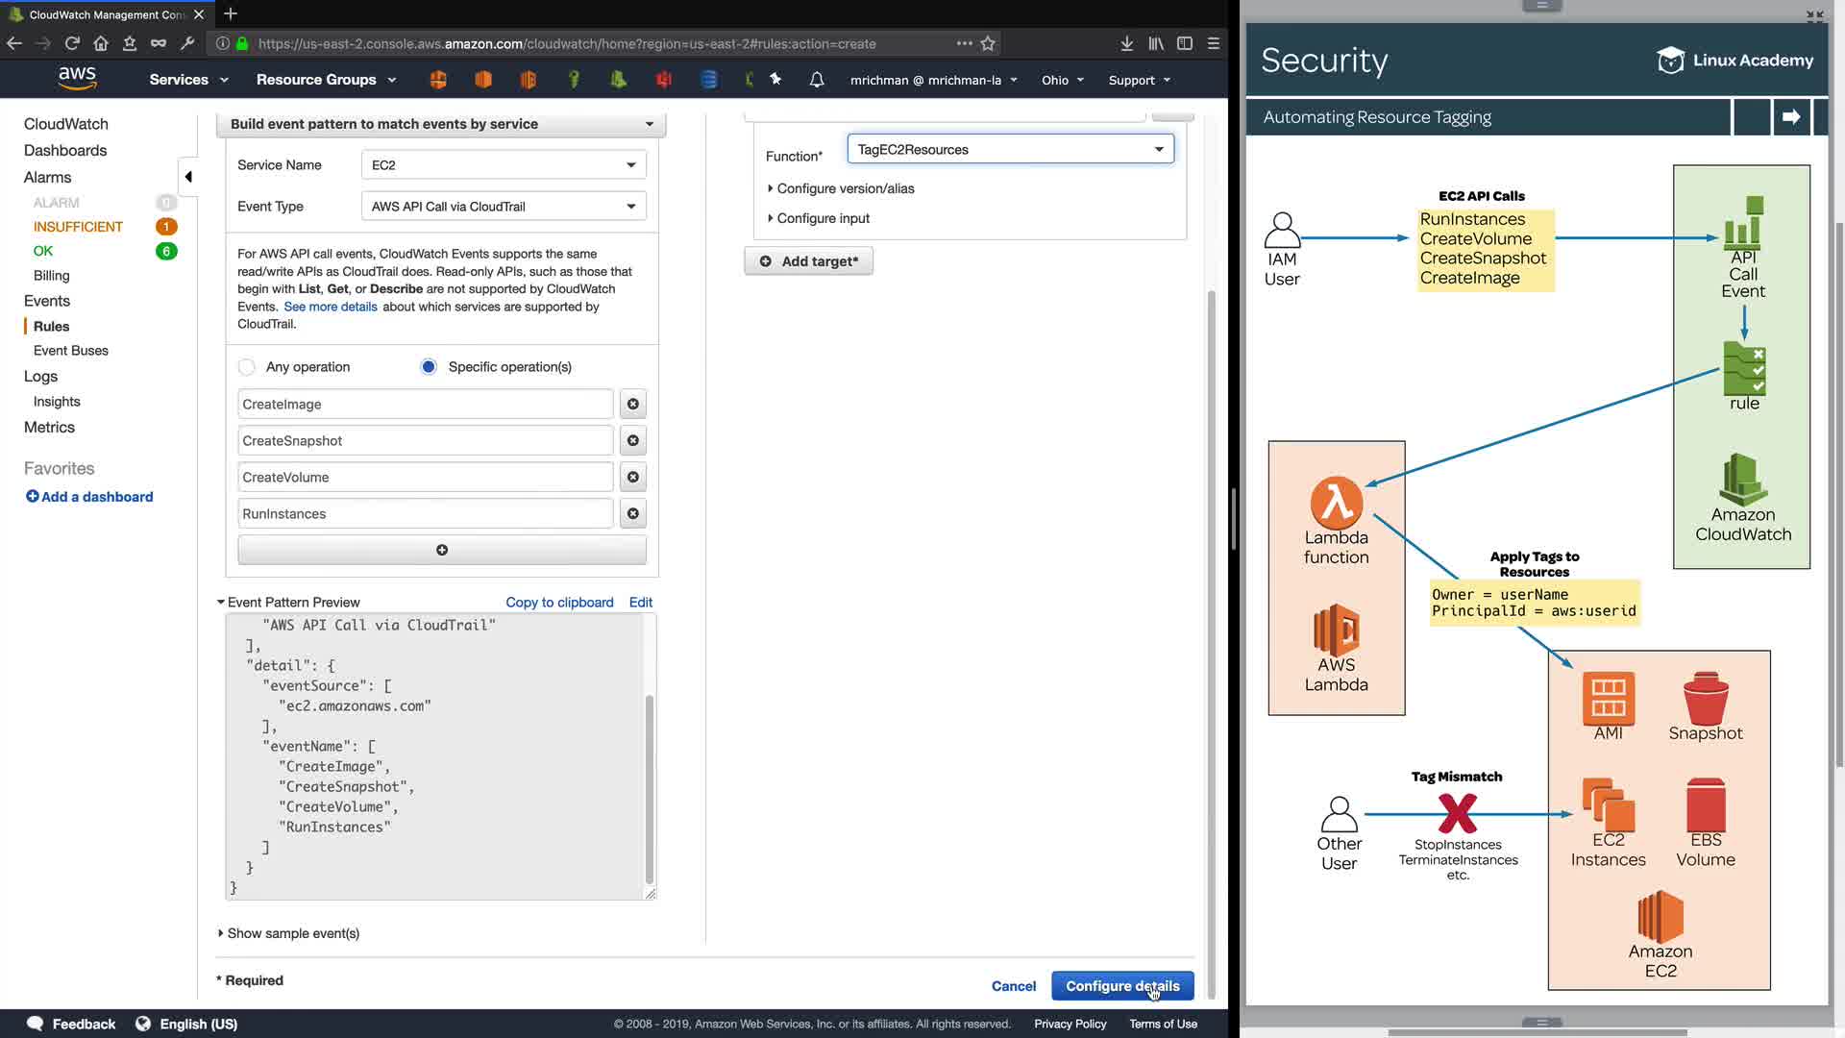
Task: Bookmark page with star icon
Action: (988, 43)
